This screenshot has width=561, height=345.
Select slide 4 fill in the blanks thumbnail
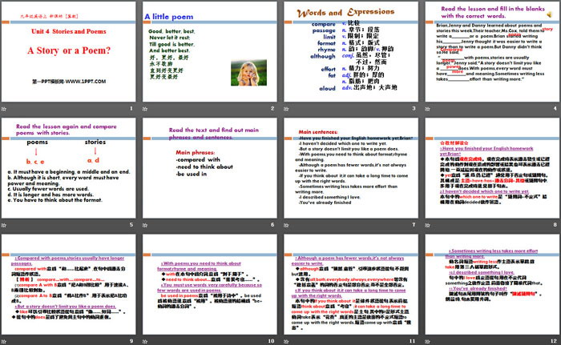click(492, 51)
